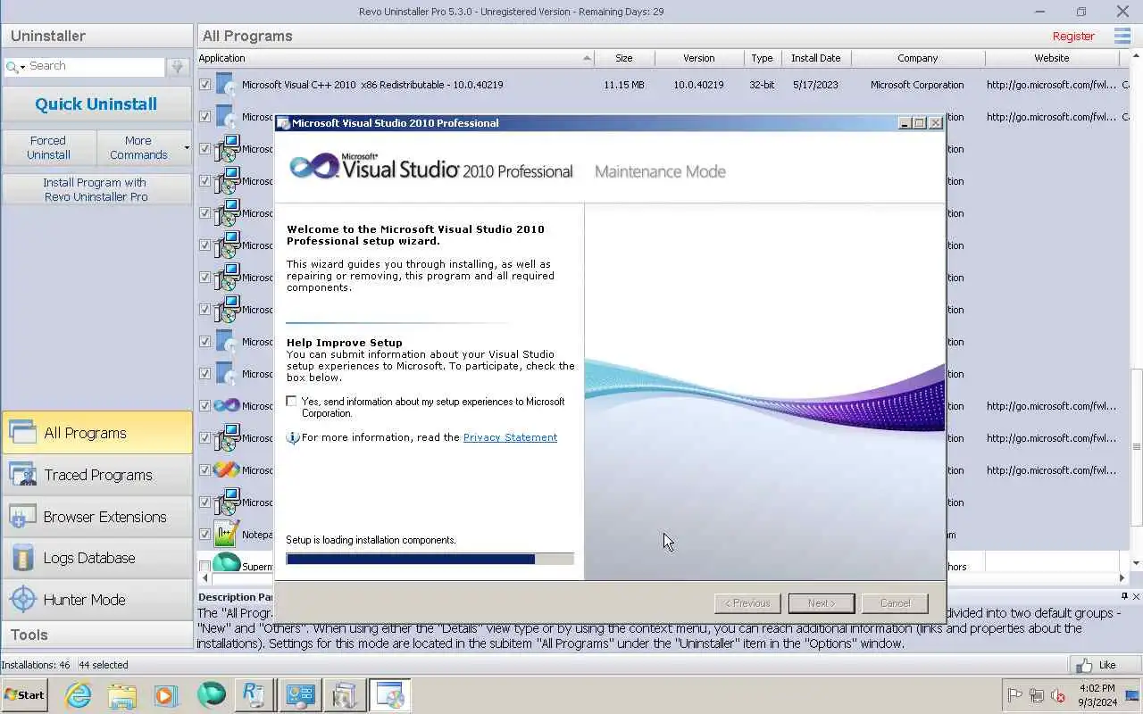Click the Start button
This screenshot has height=714, width=1143.
tap(24, 694)
